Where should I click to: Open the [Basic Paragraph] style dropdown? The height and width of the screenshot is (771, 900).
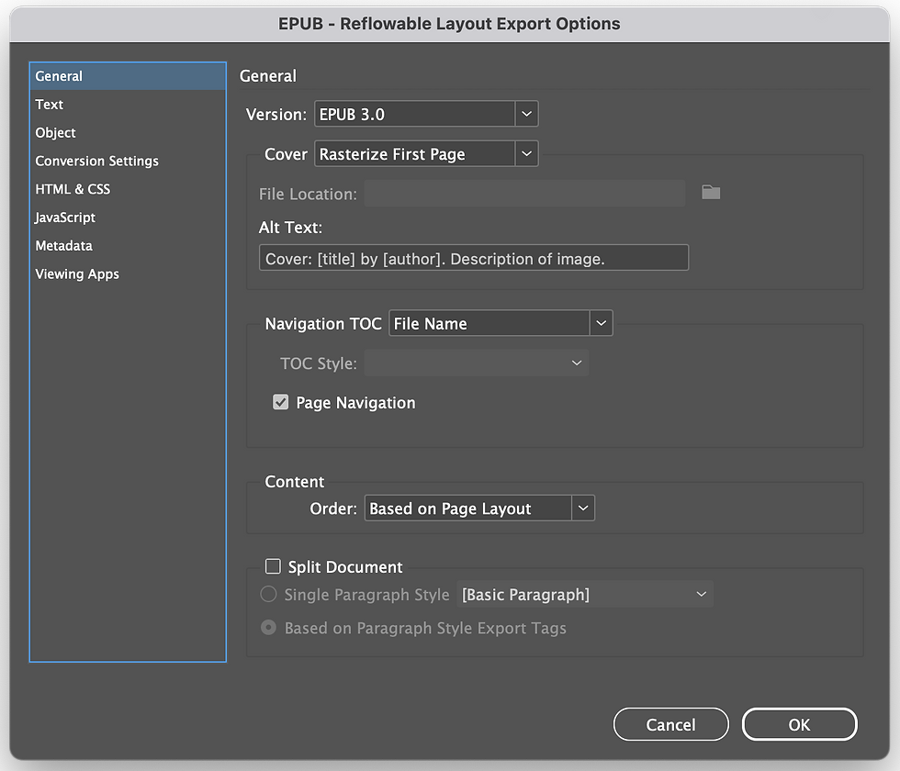(x=585, y=595)
